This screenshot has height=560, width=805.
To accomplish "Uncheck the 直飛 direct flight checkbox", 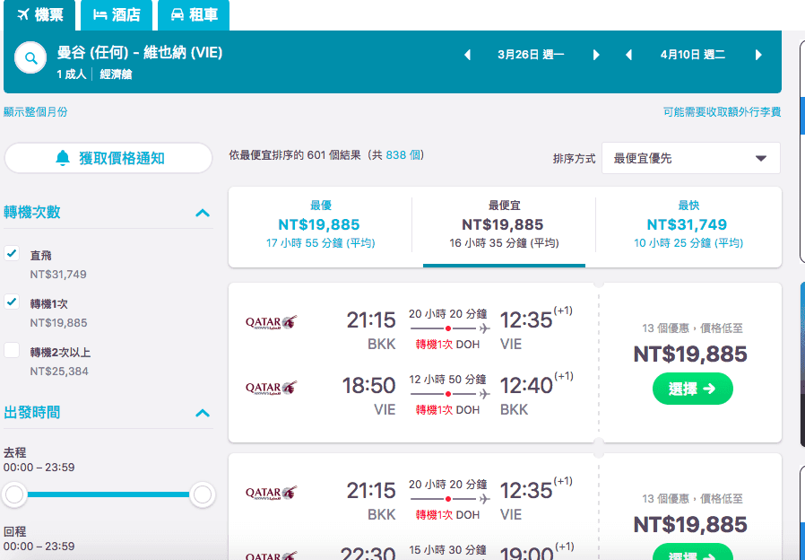I will click(x=12, y=253).
